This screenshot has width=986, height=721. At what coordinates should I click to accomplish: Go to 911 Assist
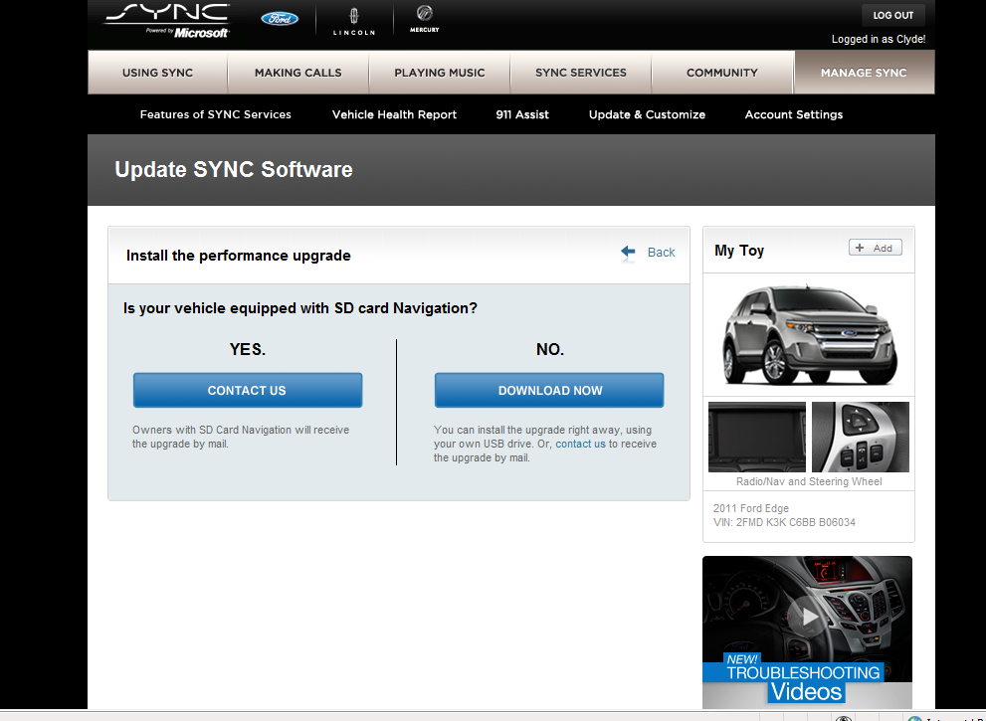pyautogui.click(x=522, y=114)
